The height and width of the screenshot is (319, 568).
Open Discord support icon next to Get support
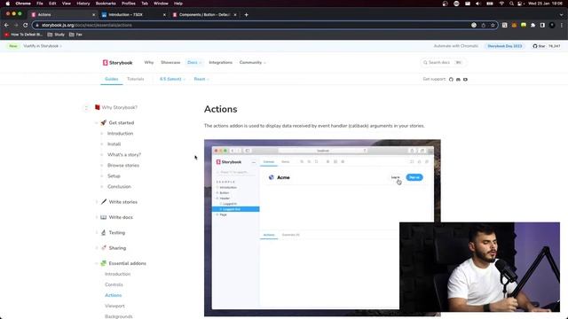(458, 79)
